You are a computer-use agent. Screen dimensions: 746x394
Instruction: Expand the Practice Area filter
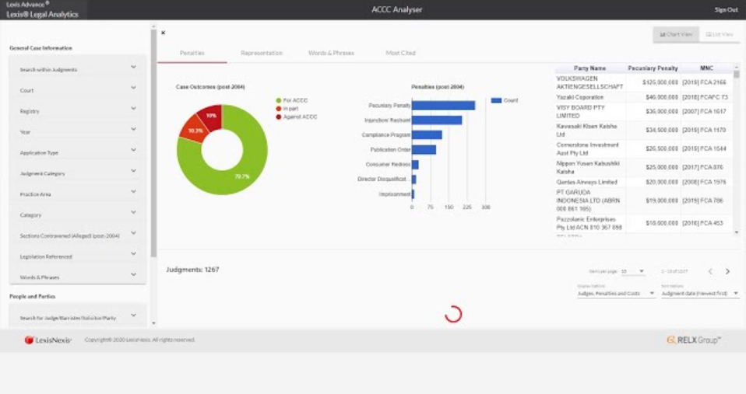click(78, 194)
